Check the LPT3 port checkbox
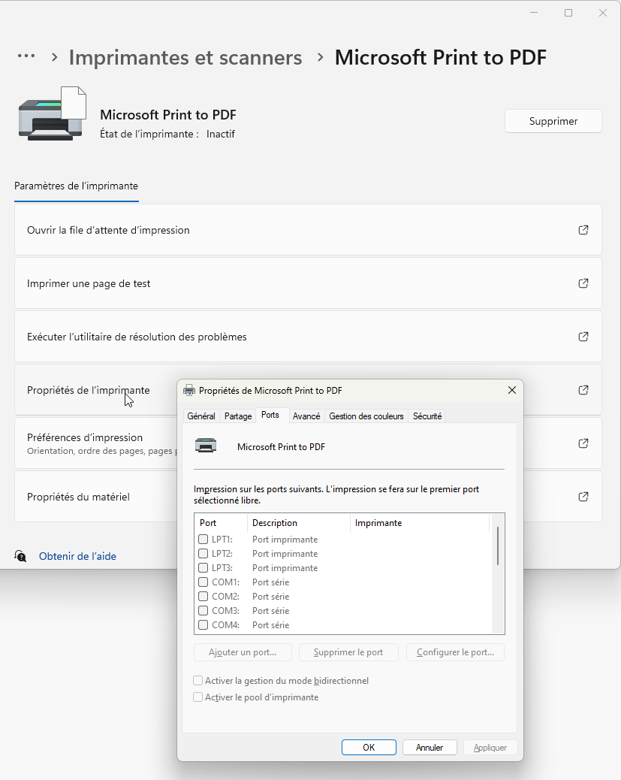 [x=203, y=567]
